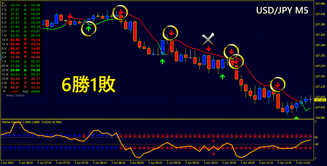
Task: Click the 30 M HIGH% value 75.32
Action: [x=35, y=70]
